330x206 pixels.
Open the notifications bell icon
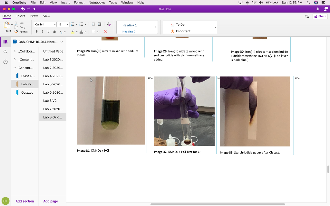click(x=317, y=9)
